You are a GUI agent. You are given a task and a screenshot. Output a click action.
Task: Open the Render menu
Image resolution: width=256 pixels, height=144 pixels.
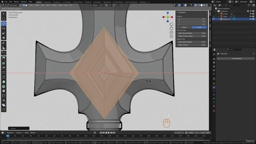pyautogui.click(x=16, y=2)
